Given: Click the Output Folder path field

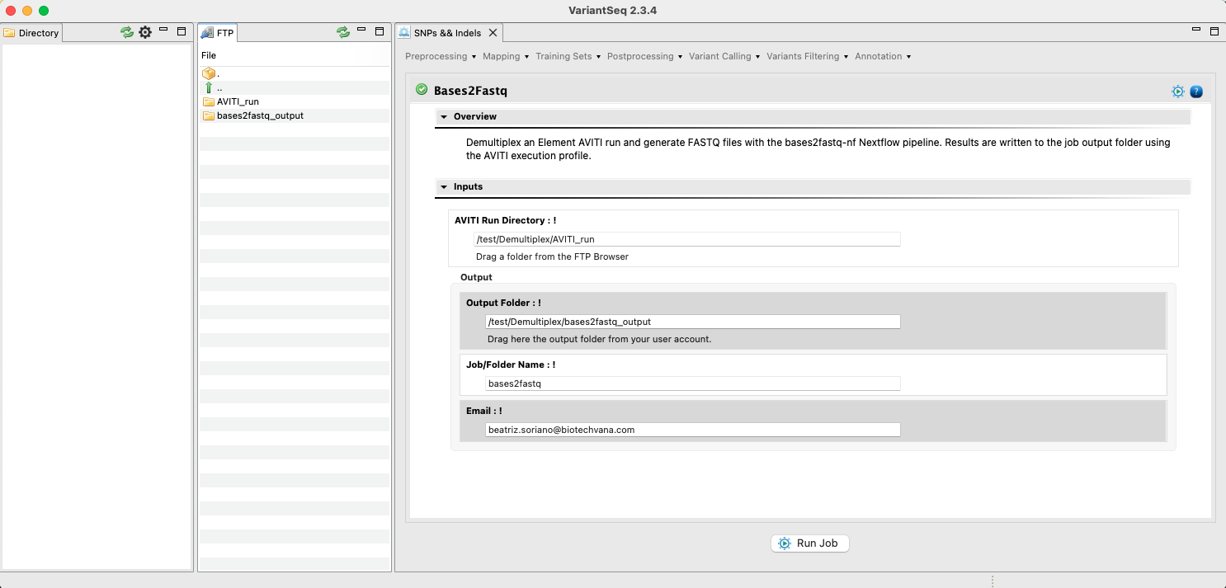Looking at the screenshot, I should click(693, 322).
